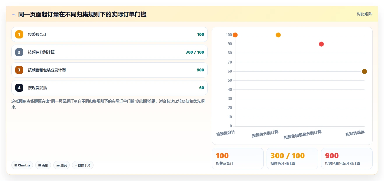Click the 表格 tag chip
The image size is (384, 181).
(43, 165)
